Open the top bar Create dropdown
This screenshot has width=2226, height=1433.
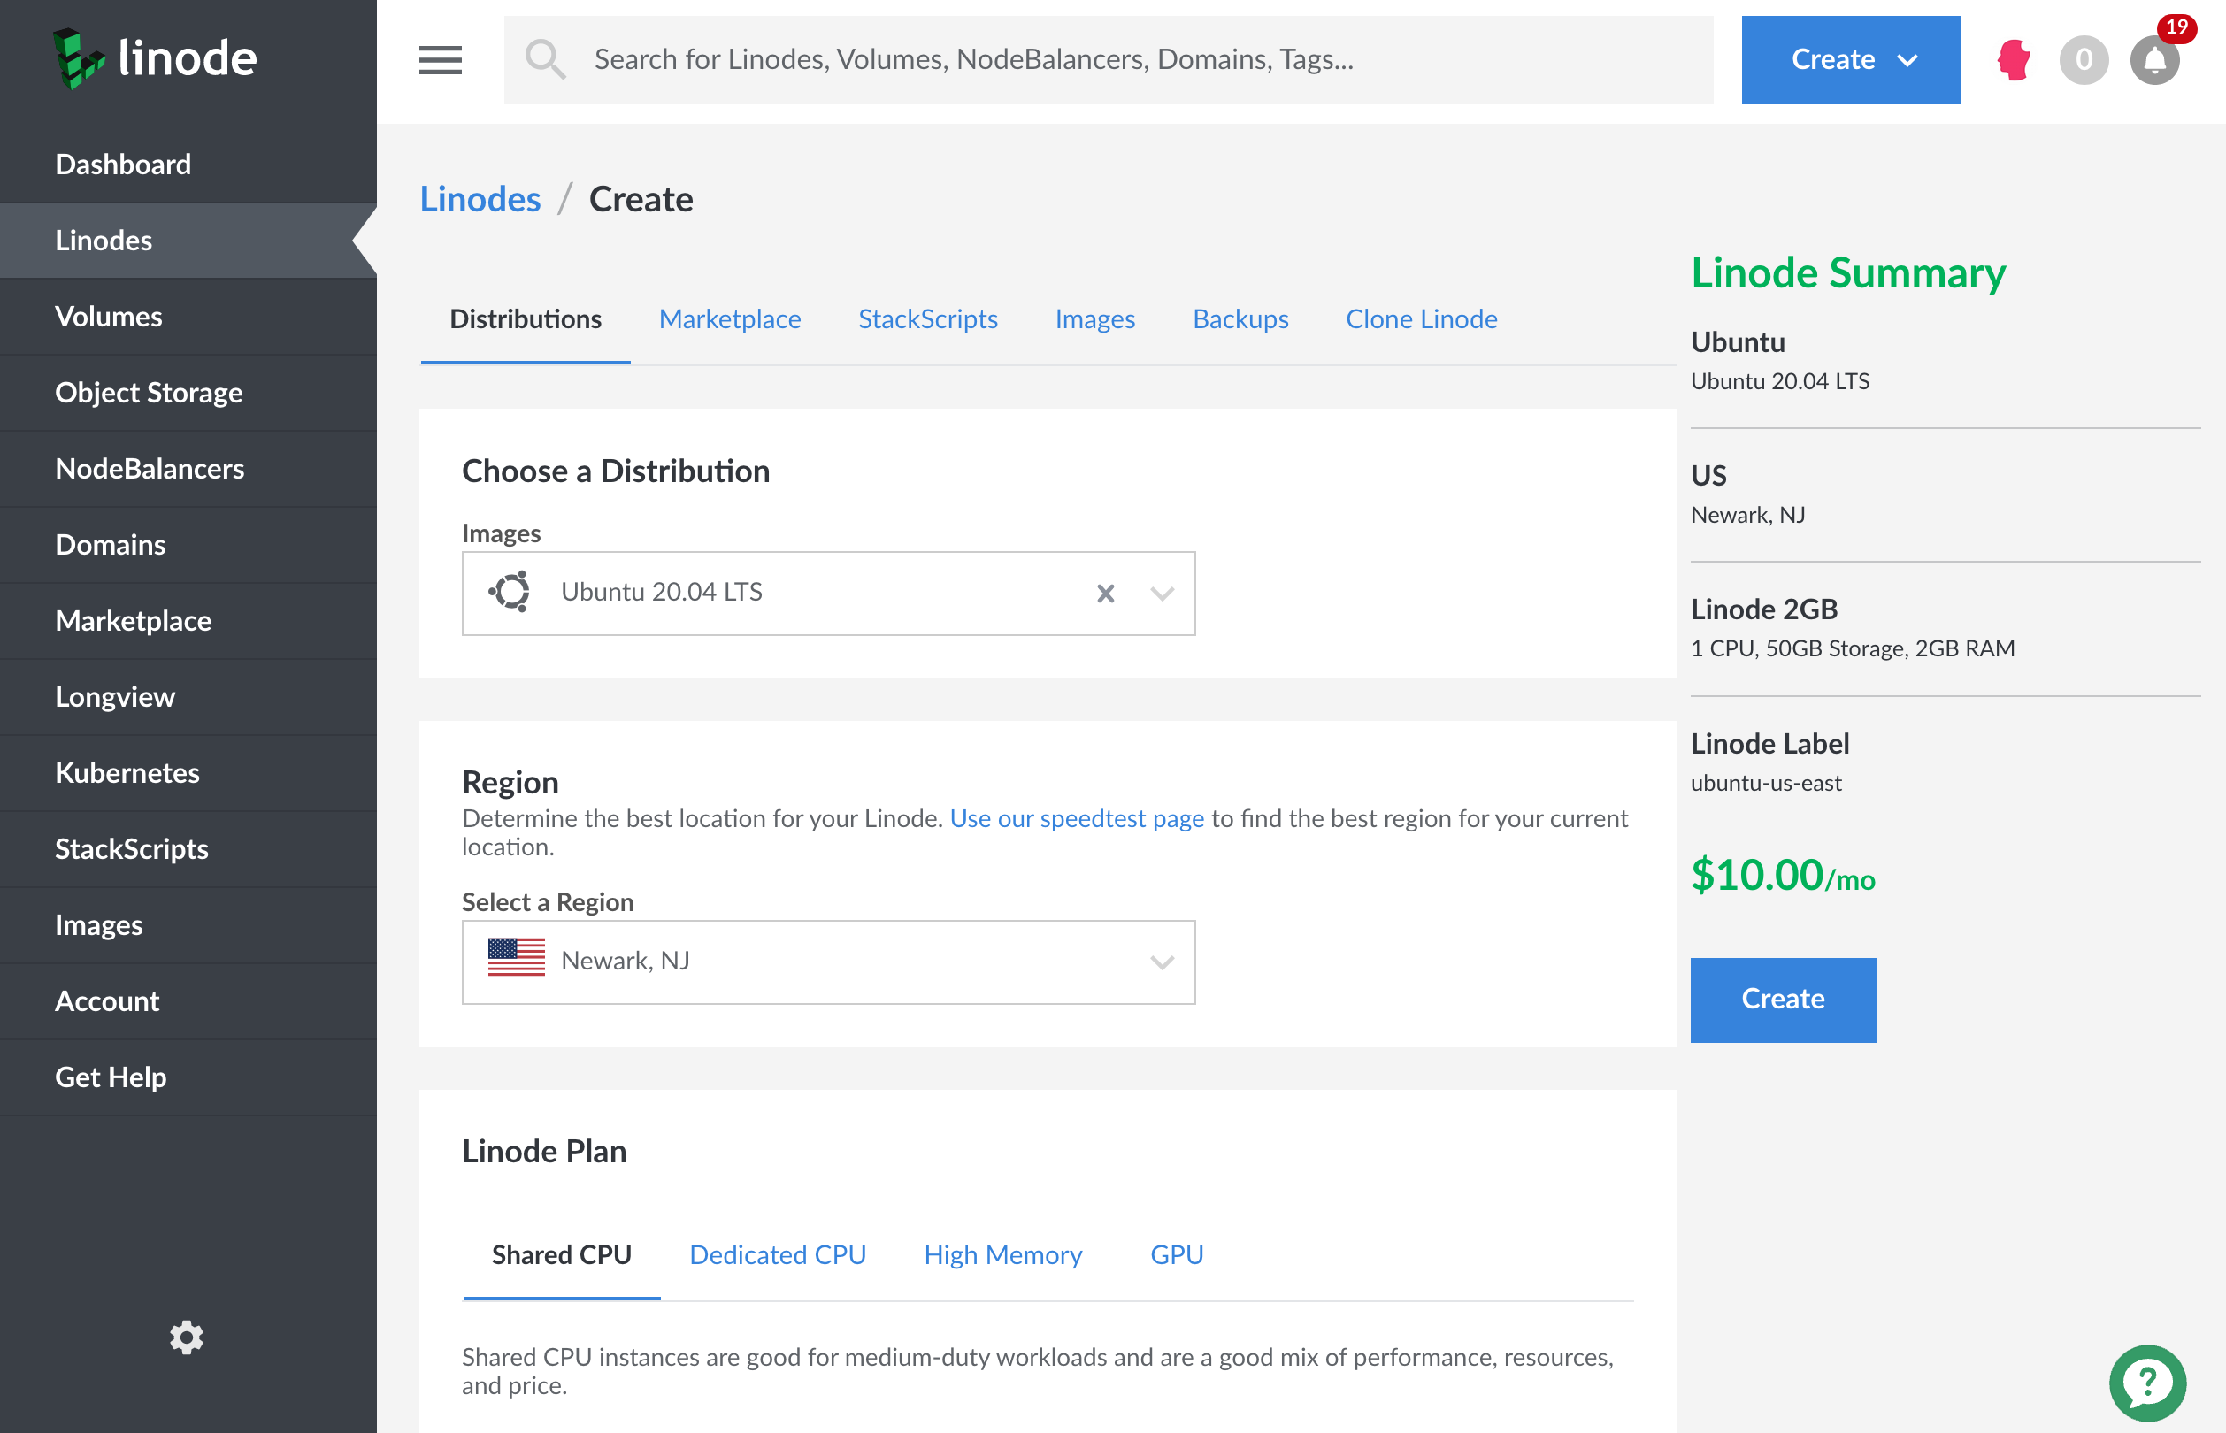1850,59
